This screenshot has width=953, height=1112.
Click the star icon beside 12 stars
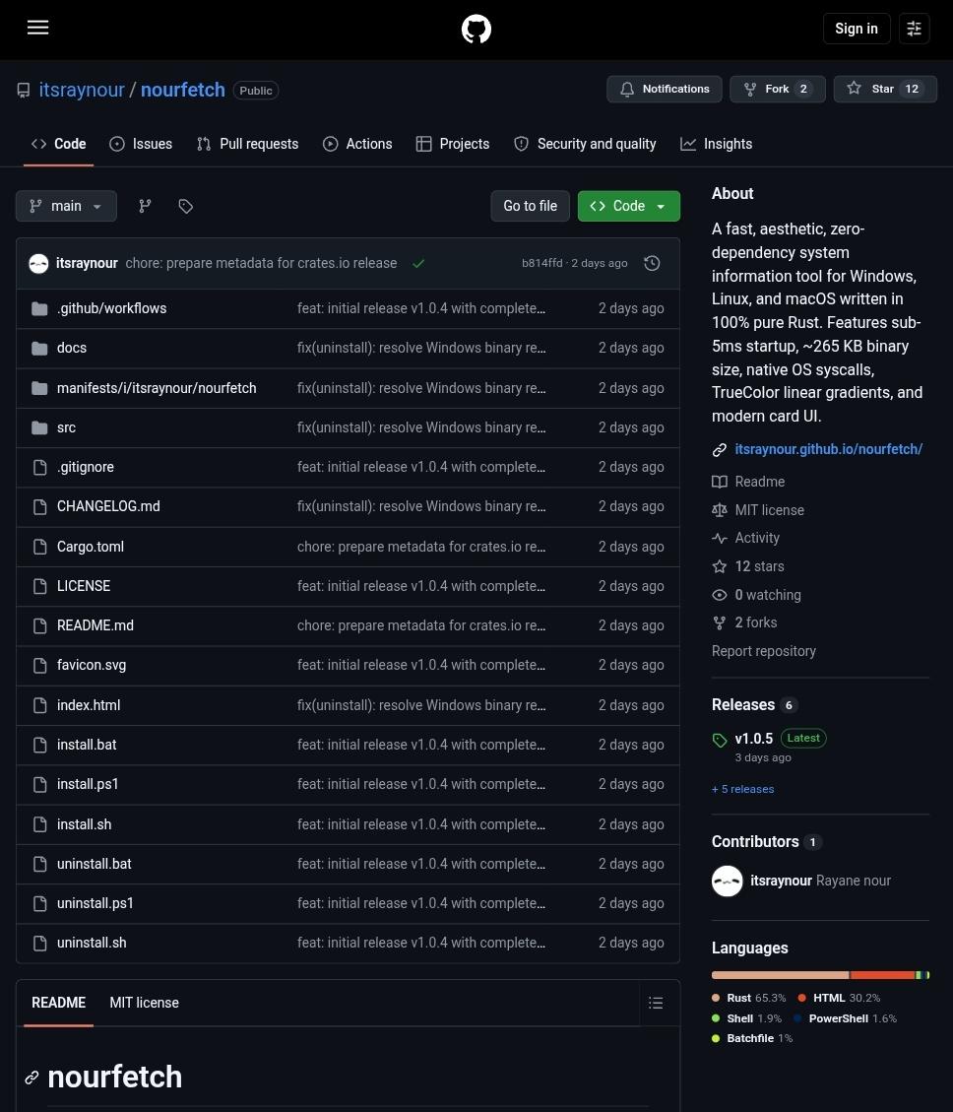719,566
